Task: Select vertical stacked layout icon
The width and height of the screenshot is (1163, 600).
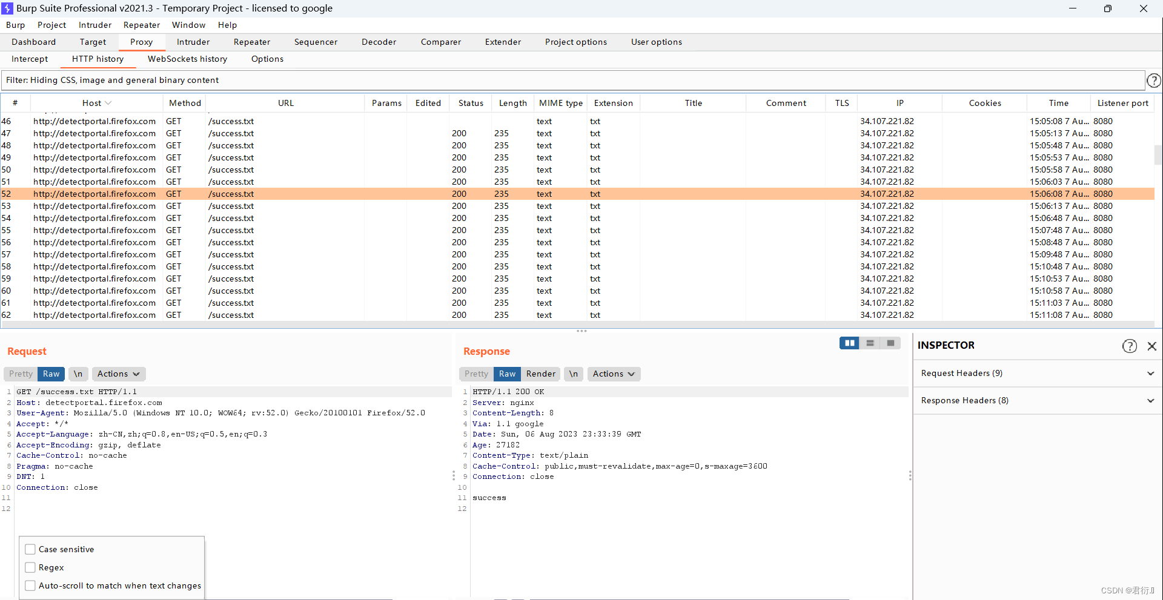Action: click(870, 343)
